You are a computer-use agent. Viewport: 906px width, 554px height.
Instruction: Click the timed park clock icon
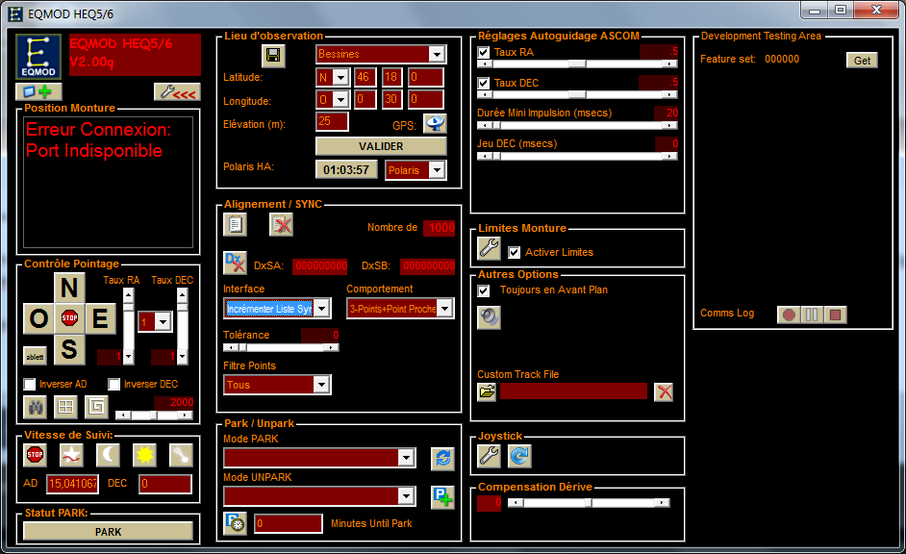[x=236, y=523]
